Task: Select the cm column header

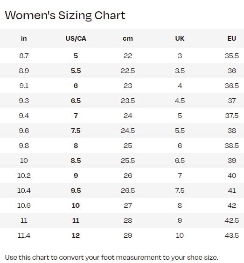Action: 128,38
